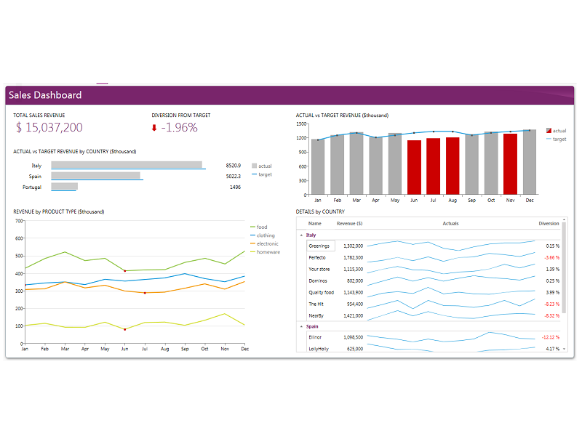This screenshot has width=582, height=436.
Task: Click the scroll up arrow in details grid
Action: (x=565, y=221)
